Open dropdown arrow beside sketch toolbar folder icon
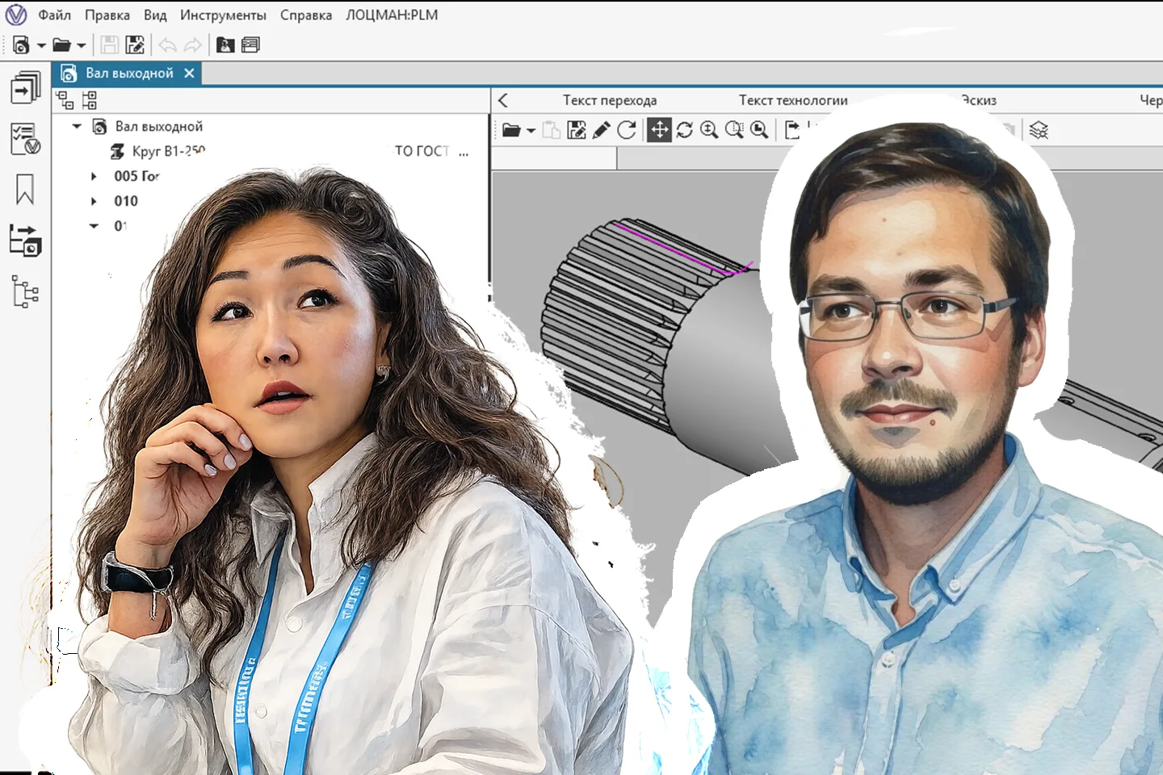This screenshot has height=775, width=1163. coord(531,131)
